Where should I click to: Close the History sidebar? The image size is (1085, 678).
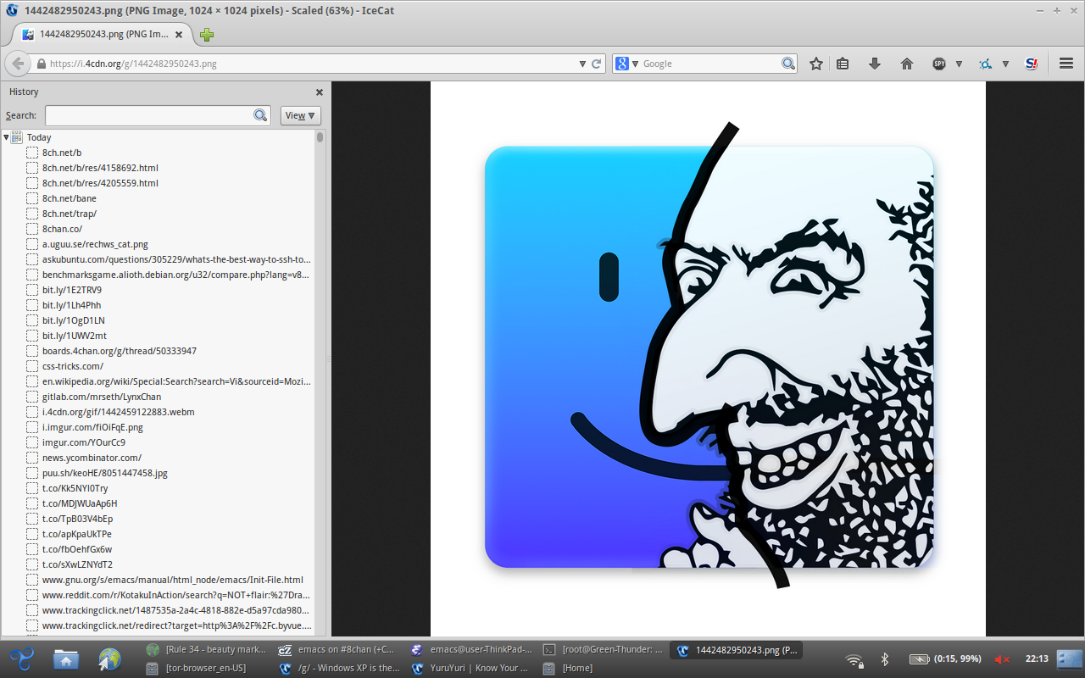pyautogui.click(x=320, y=92)
